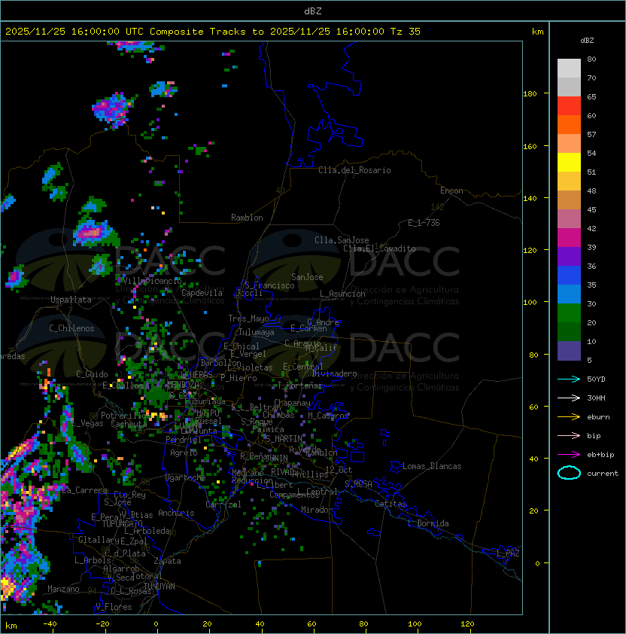Screen dimensions: 626x634
Task: Pick the bright yellow dBZ swatch
Action: (569, 162)
